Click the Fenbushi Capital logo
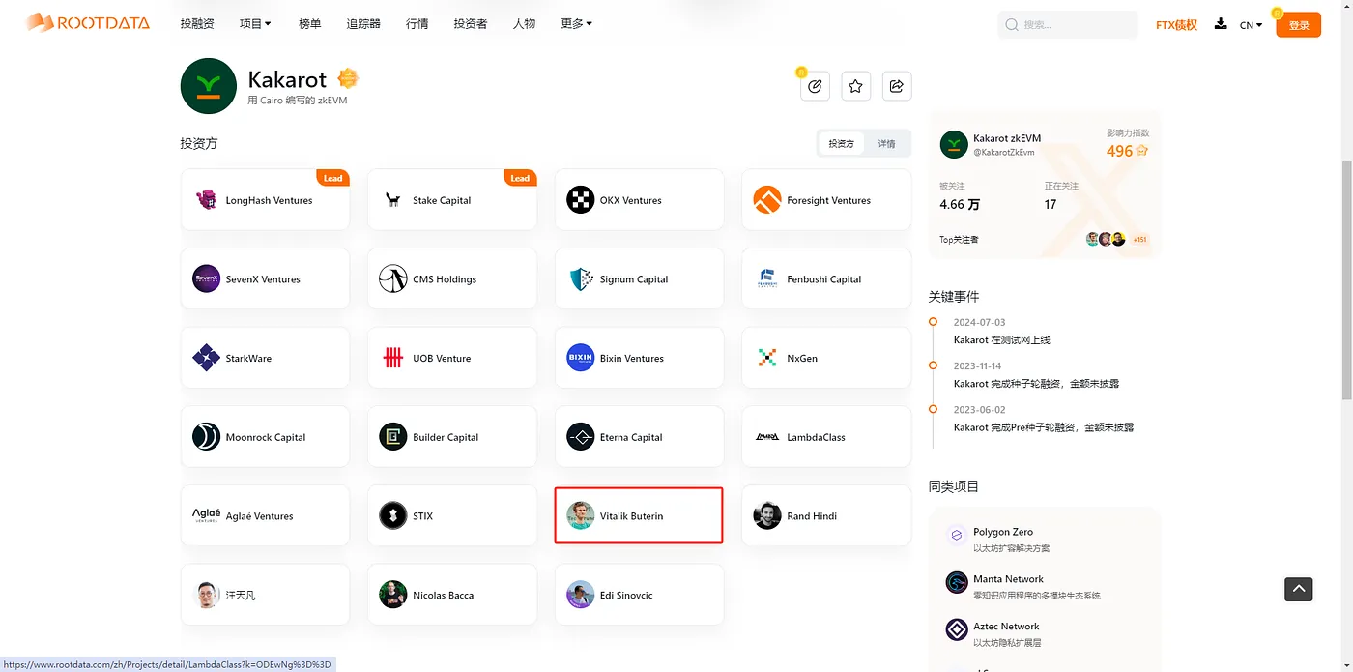The image size is (1353, 672). coord(767,278)
